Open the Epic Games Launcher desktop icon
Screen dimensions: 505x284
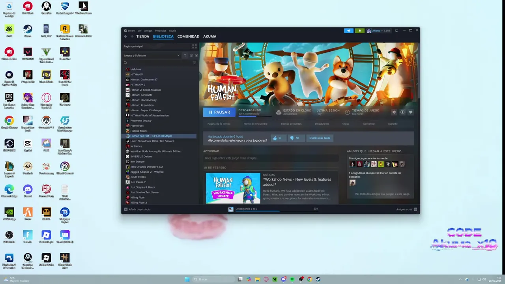(x=9, y=100)
